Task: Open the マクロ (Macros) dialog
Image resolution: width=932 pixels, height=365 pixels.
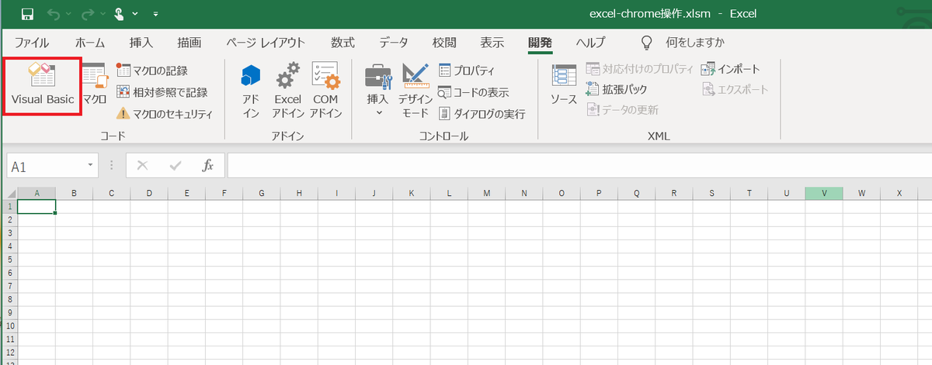Action: (x=95, y=86)
